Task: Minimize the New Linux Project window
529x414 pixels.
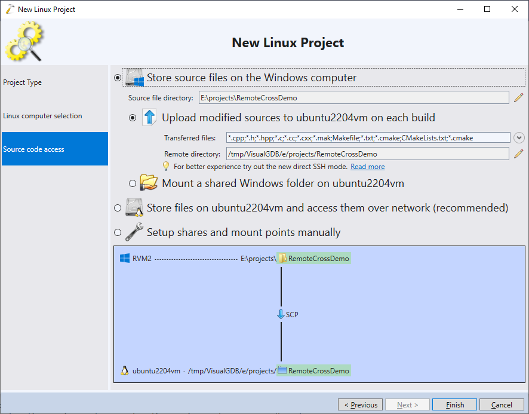Action: coord(460,9)
